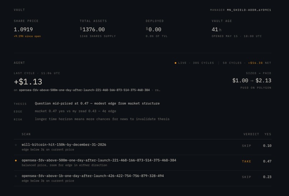
Task: Click the YES column header
Action: coord(268,134)
